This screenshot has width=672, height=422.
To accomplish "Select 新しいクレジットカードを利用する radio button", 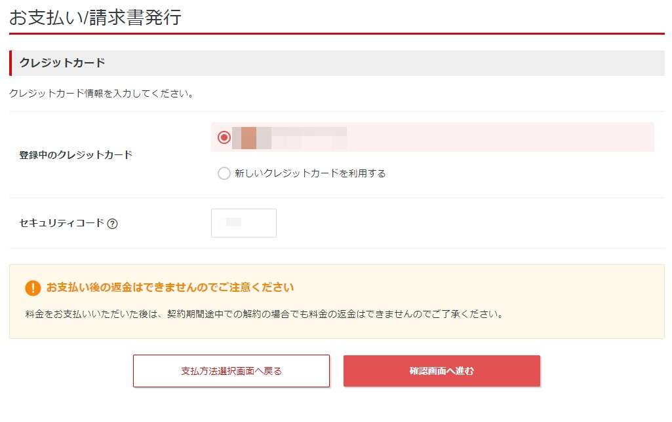I will [224, 173].
